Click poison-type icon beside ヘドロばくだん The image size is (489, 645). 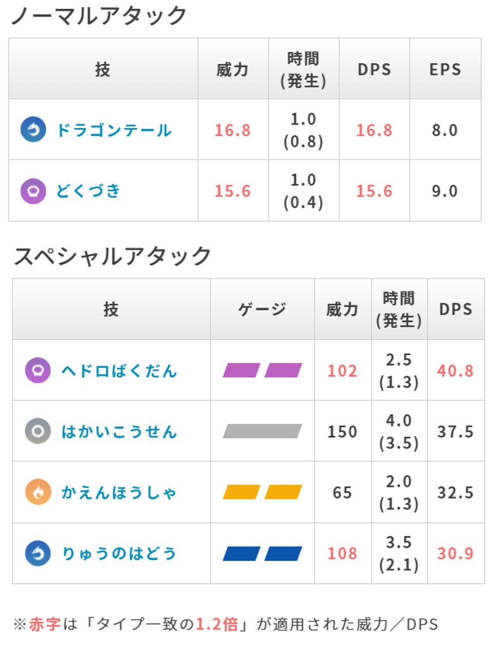point(37,370)
